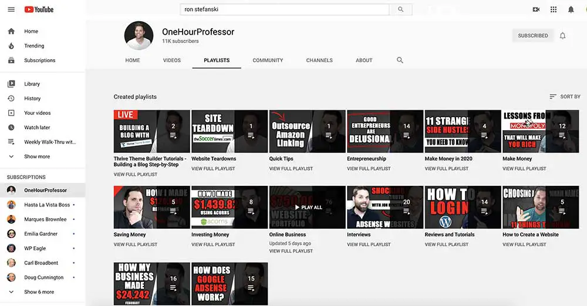View full playlist for Entrepreneurship
The image size is (587, 306).
point(369,169)
